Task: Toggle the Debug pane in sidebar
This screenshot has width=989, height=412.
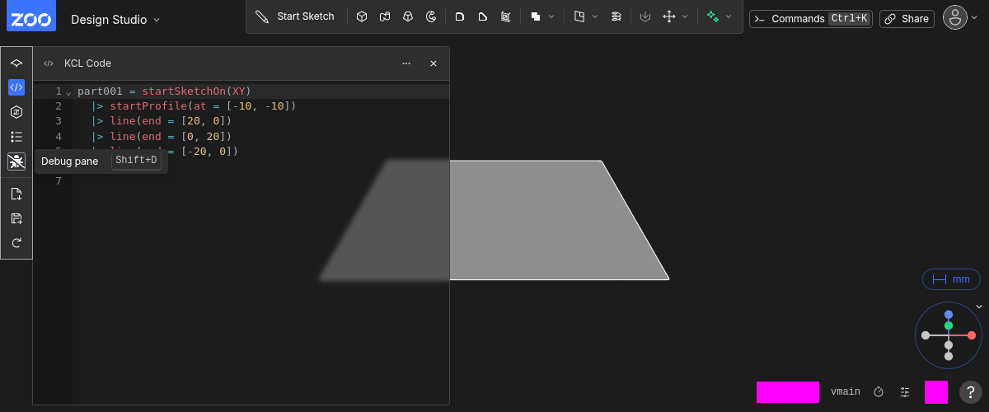Action: point(16,162)
